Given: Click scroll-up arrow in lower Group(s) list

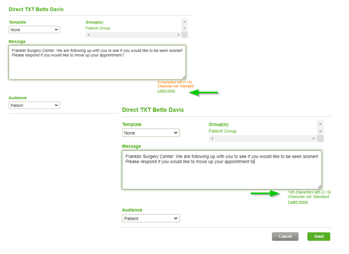Looking at the screenshot, I should (320, 124).
